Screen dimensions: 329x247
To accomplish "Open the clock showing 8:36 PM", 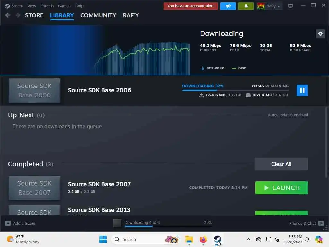I will 293,239.
